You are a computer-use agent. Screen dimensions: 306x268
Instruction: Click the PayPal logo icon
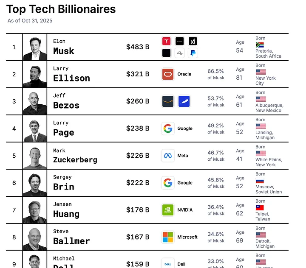tap(193, 53)
